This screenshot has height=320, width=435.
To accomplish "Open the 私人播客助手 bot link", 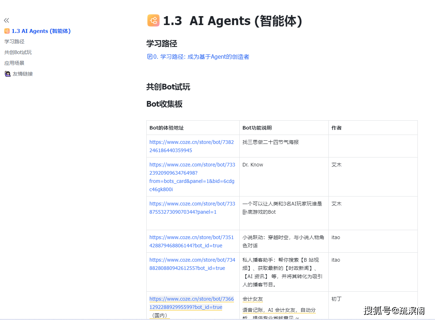I will (x=192, y=264).
